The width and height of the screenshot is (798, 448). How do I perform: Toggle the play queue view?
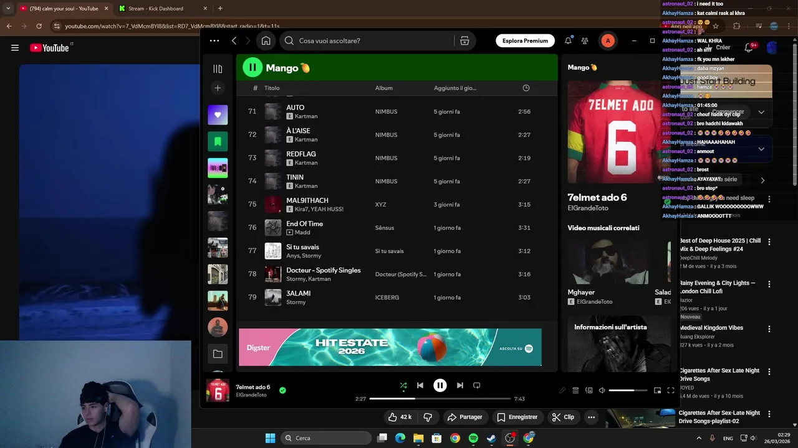tap(575, 390)
